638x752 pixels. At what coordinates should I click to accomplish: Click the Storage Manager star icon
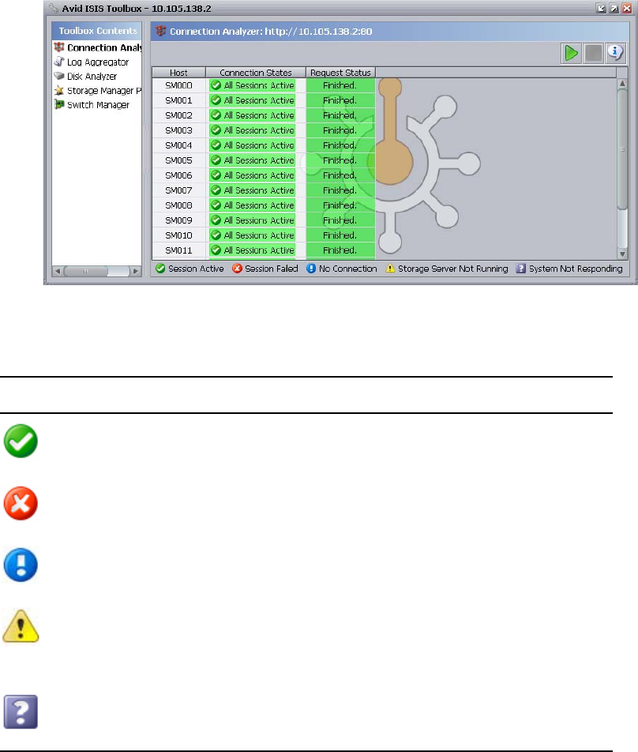(59, 90)
